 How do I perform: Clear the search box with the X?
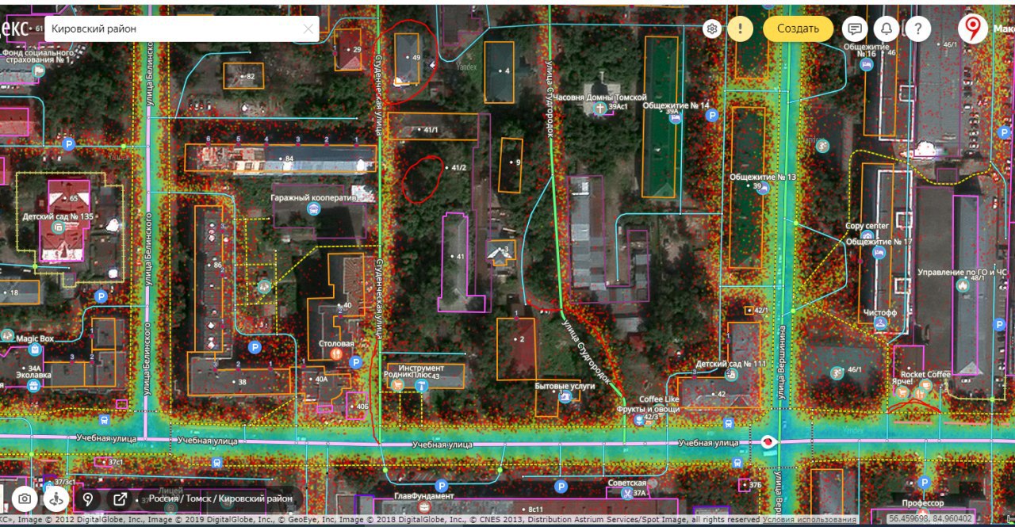click(x=308, y=29)
